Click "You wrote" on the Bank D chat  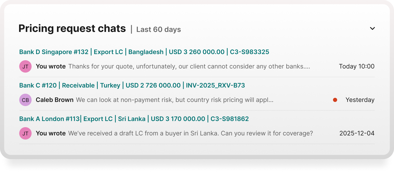coord(51,66)
